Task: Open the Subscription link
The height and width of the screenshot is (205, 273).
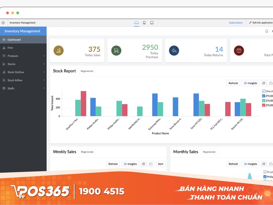Action: coord(236,23)
